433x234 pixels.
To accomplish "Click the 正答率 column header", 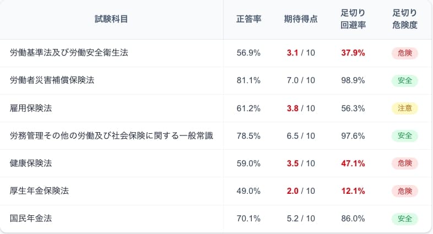I will pyautogui.click(x=248, y=19).
